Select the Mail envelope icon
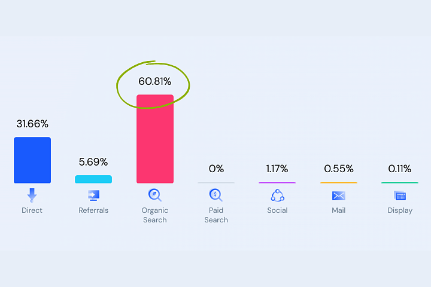This screenshot has width=431, height=287. pos(339,196)
